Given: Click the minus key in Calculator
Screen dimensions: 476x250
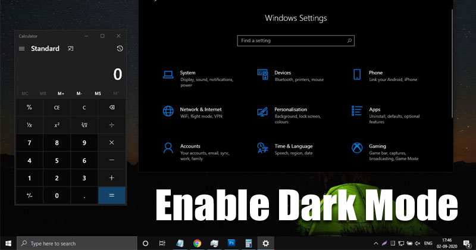Looking at the screenshot, I should [x=112, y=160].
